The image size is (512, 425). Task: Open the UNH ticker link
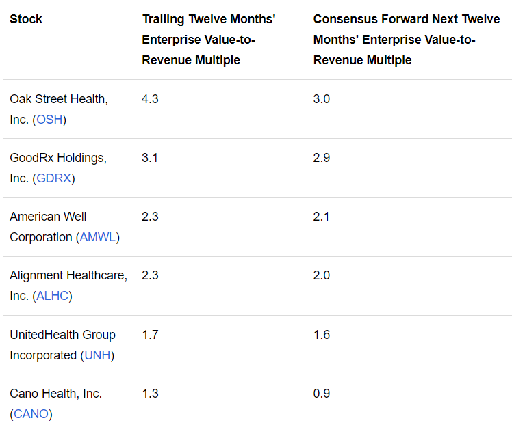[x=97, y=355]
